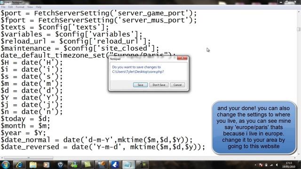Open taskbar icon with orange ball

[101, 165]
